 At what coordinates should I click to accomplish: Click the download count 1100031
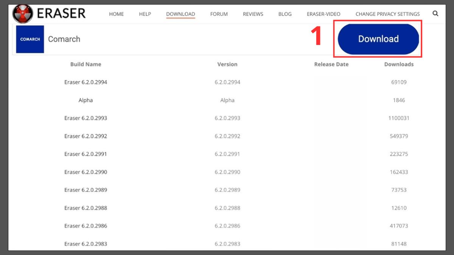click(399, 118)
